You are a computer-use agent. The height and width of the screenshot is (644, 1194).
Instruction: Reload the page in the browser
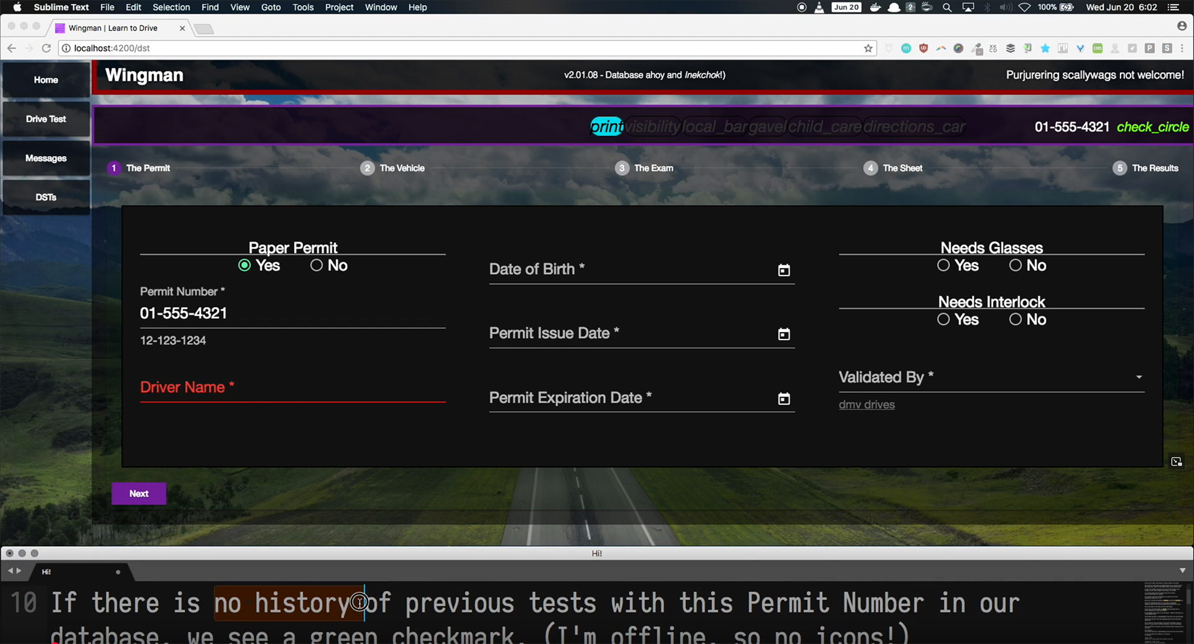pos(46,48)
